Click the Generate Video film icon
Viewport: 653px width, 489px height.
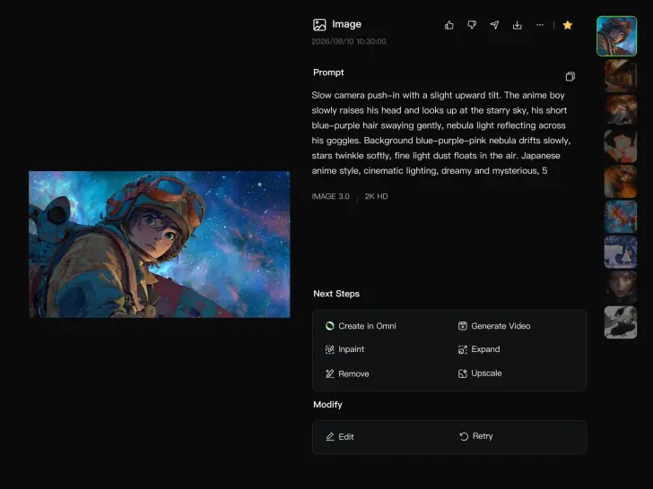[462, 326]
